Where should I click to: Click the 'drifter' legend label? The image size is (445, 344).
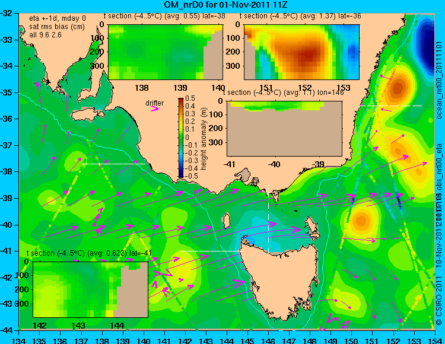[155, 103]
